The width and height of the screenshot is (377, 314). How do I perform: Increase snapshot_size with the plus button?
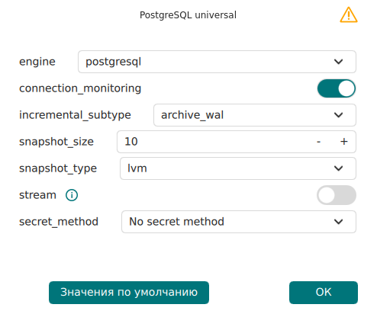coord(344,142)
